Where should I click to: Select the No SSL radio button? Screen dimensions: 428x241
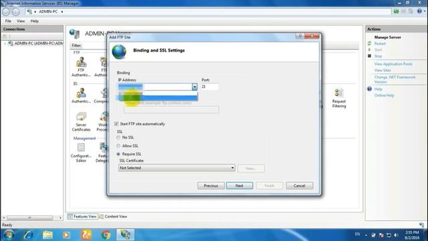118,137
